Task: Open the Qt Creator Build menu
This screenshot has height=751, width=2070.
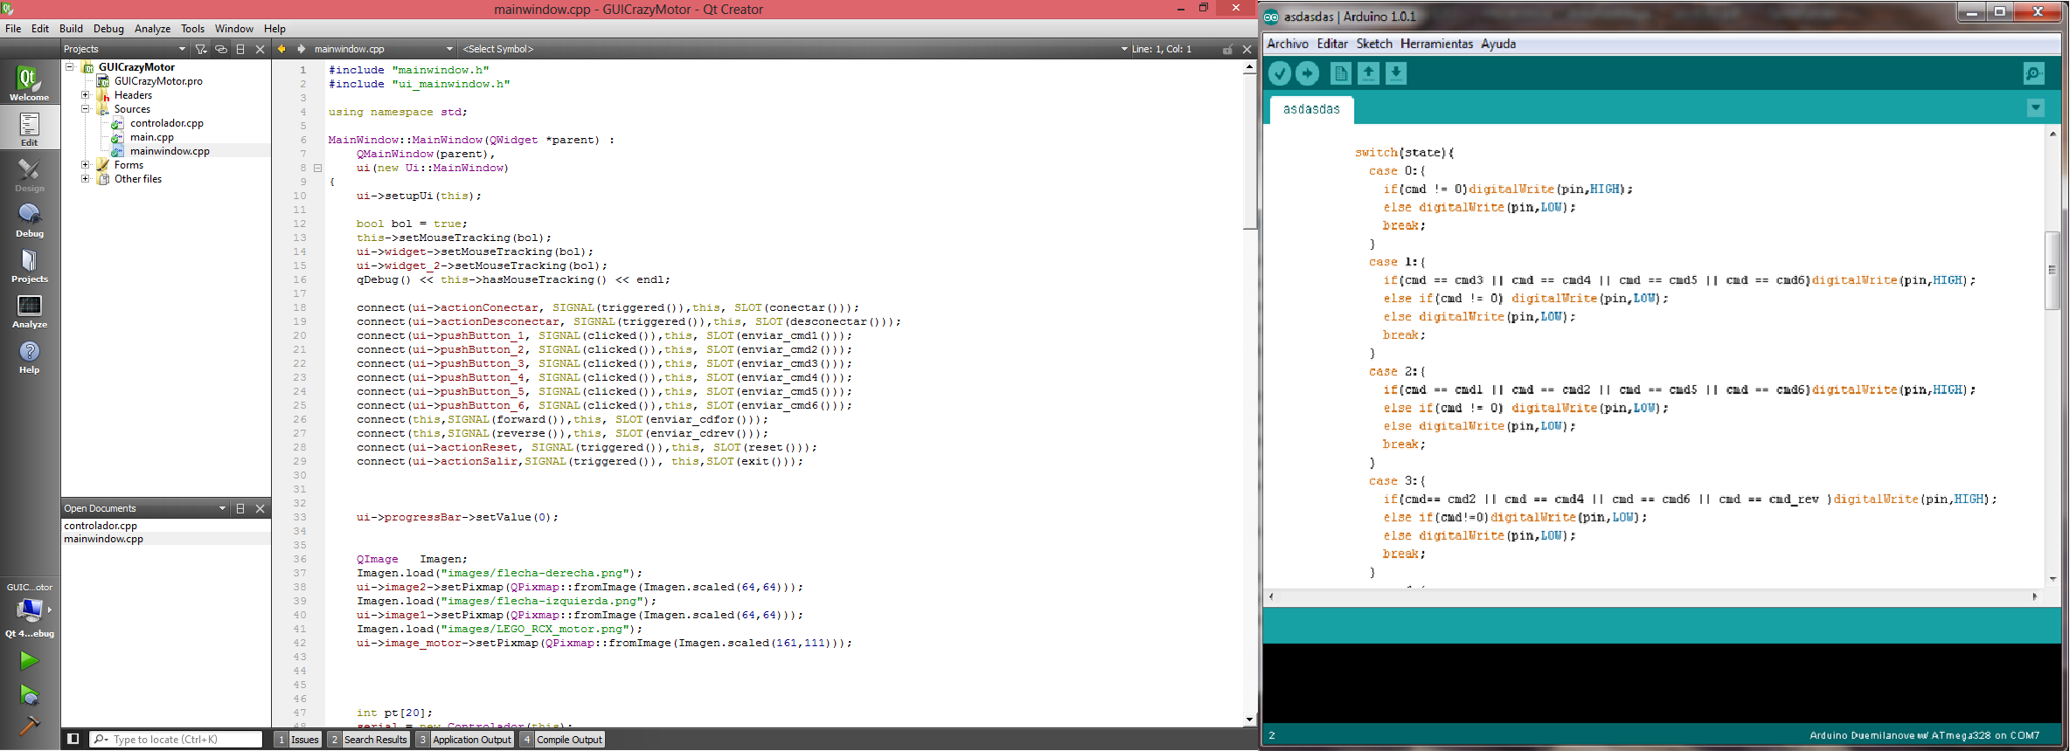Action: click(71, 28)
